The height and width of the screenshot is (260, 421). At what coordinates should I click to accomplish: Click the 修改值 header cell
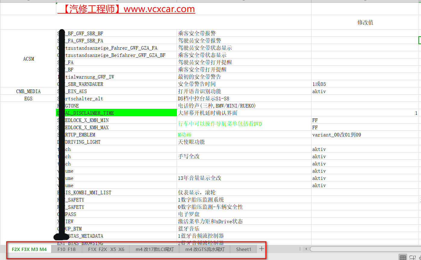(x=365, y=22)
